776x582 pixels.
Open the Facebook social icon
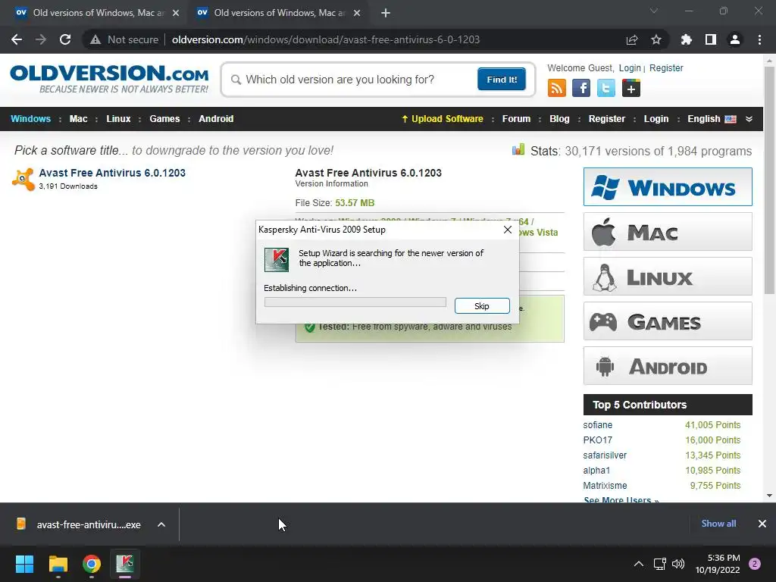pyautogui.click(x=581, y=89)
